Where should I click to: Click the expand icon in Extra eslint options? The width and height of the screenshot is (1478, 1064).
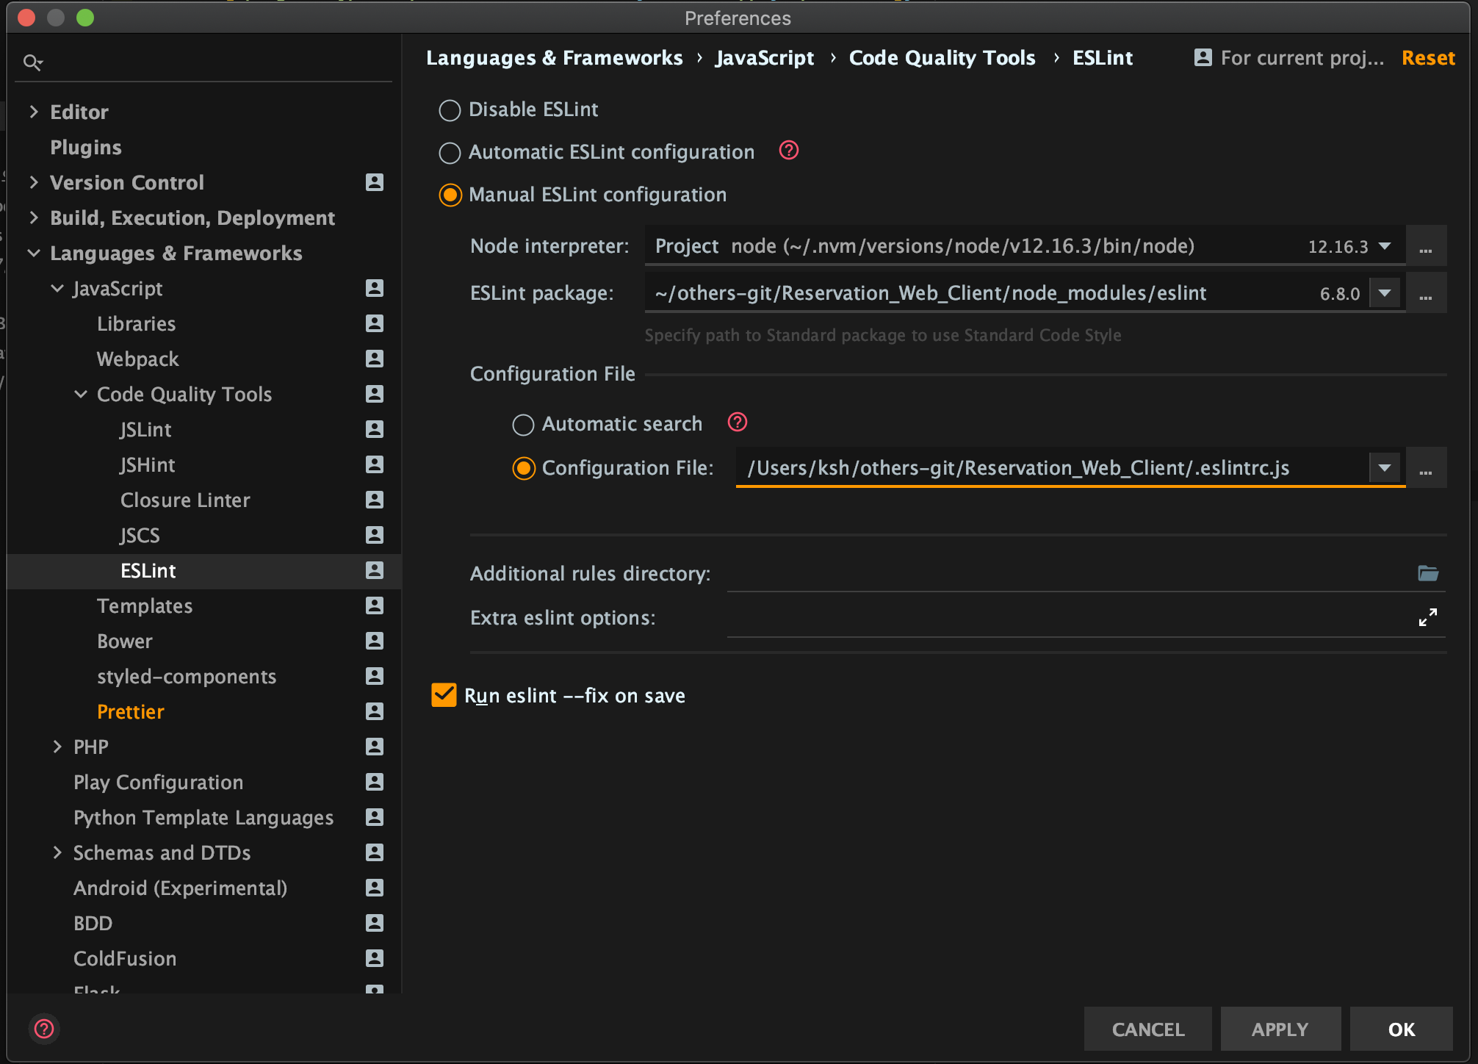pyautogui.click(x=1427, y=617)
